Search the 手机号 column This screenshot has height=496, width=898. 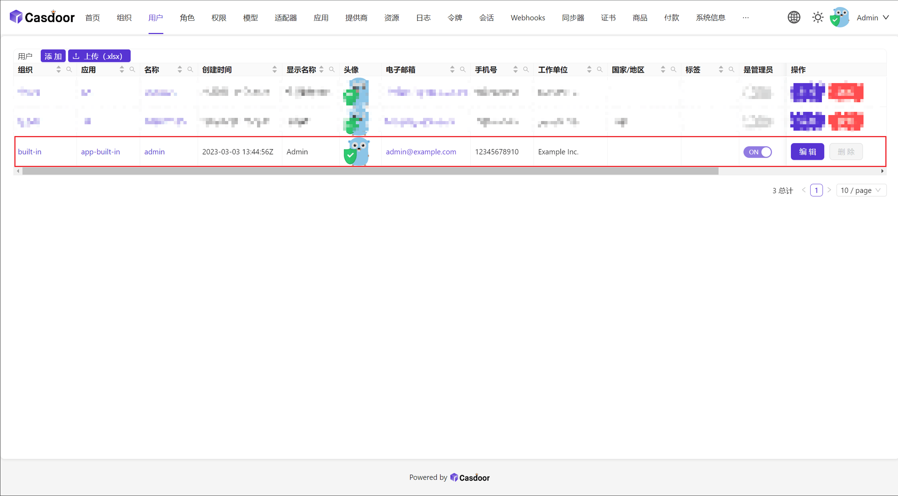[526, 70]
